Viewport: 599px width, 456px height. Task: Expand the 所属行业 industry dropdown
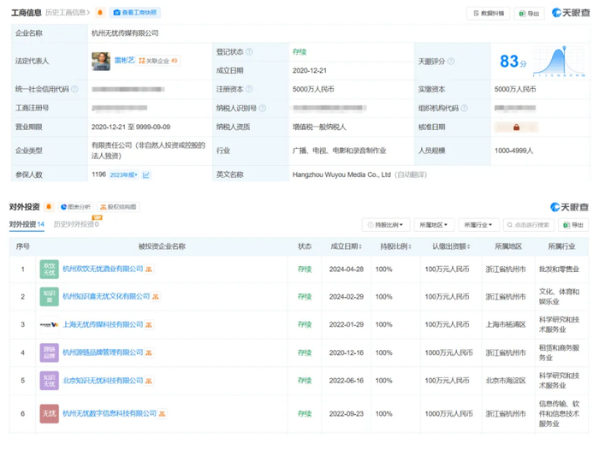click(479, 225)
